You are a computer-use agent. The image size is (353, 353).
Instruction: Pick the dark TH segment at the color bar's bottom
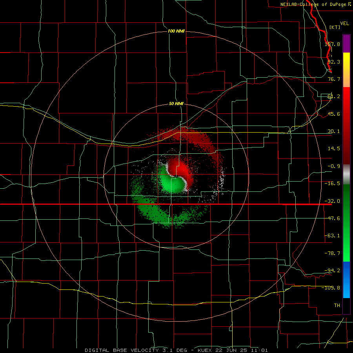[x=346, y=306]
